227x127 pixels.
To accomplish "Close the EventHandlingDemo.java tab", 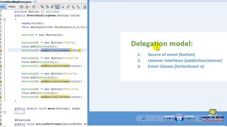I will pos(35,2).
